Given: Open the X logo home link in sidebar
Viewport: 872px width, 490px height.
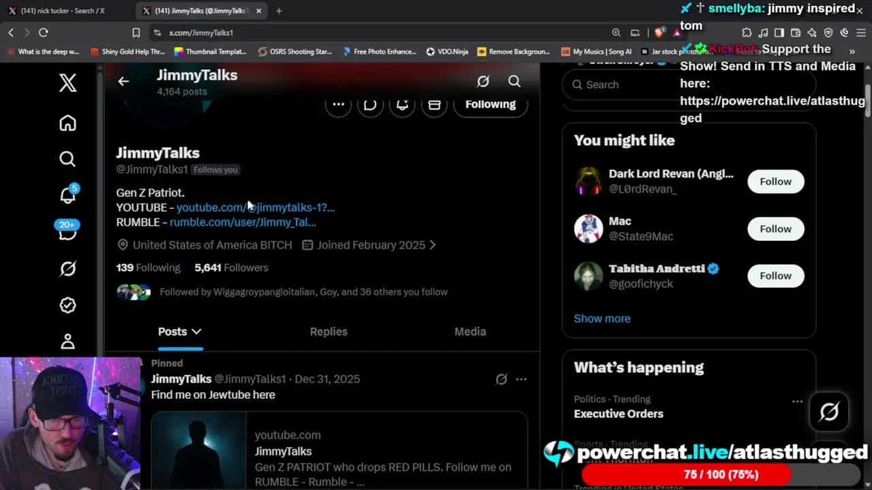Looking at the screenshot, I should tap(67, 83).
